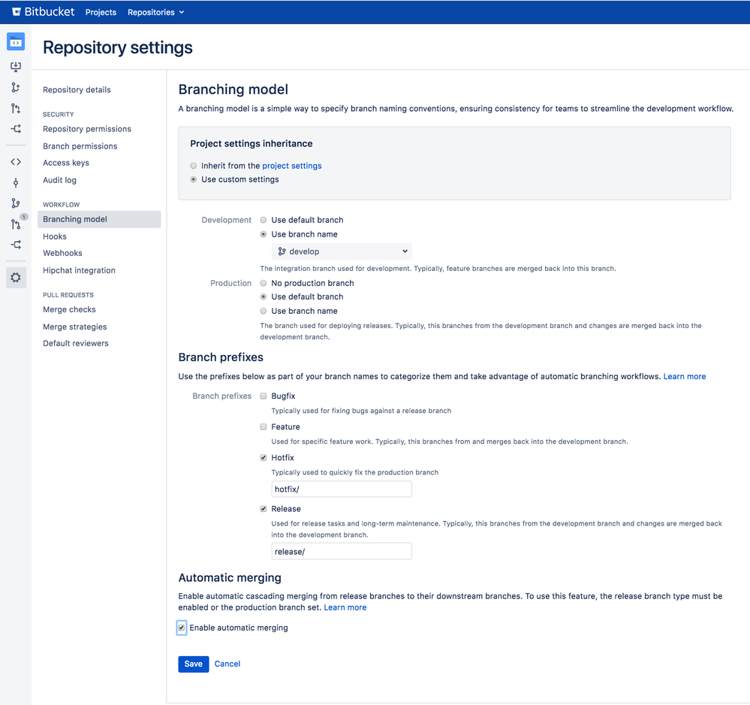Image resolution: width=750 pixels, height=705 pixels.
Task: Click the Bitbucket logo icon
Action: (x=17, y=12)
